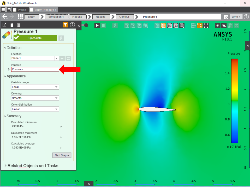Duplicate the object with the copy icon
The width and height of the screenshot is (250, 187).
11,25
